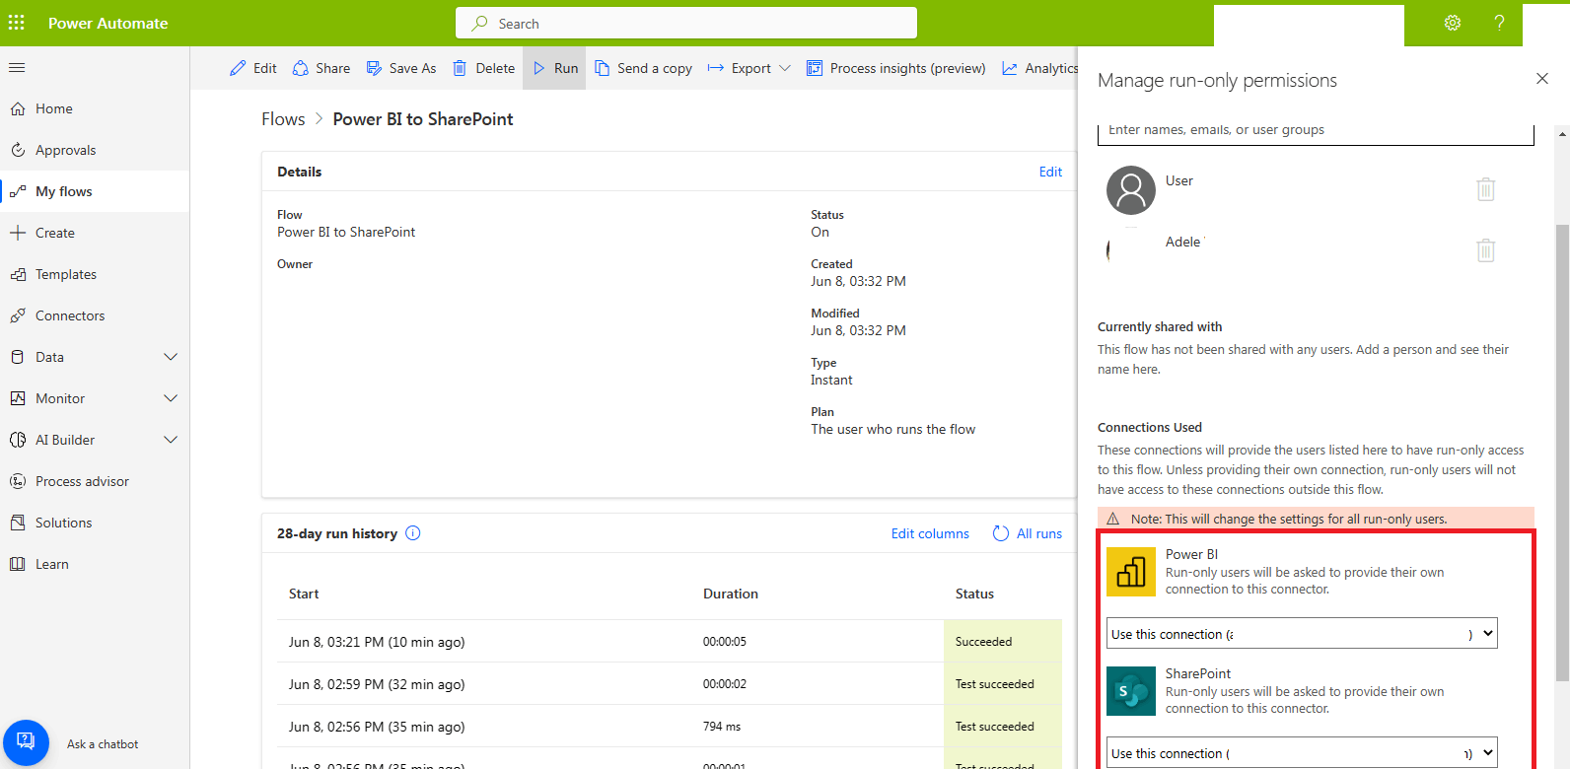Click the SharePoint connector icon
Viewport: 1570px width, 769px height.
click(1131, 691)
